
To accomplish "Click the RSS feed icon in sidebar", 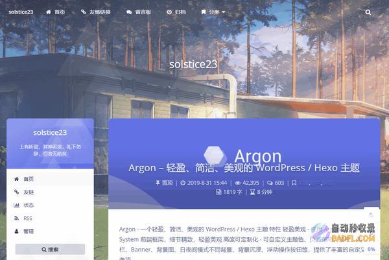I will tap(17, 219).
